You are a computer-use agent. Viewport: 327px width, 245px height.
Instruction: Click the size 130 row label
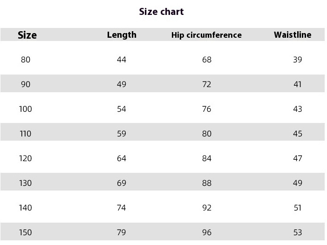(x=26, y=183)
